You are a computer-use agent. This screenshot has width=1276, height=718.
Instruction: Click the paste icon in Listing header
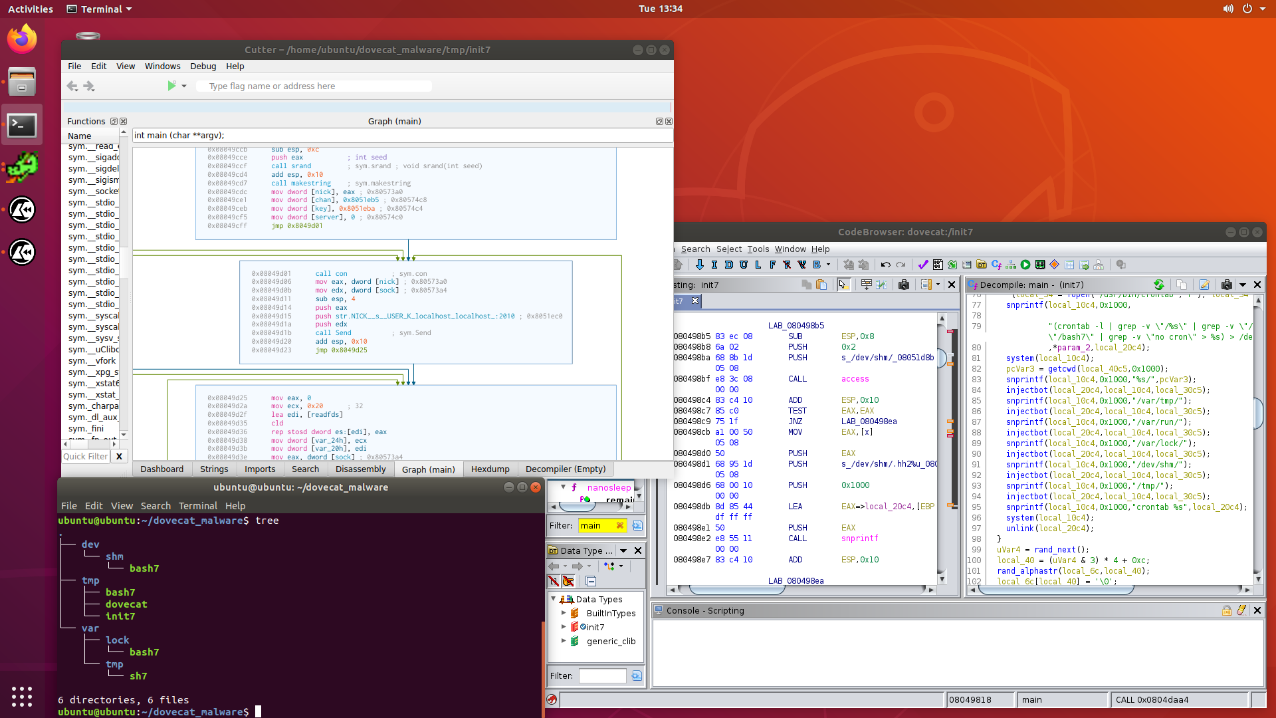coord(821,285)
